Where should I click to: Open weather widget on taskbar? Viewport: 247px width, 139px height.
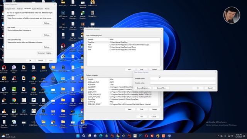click(8, 136)
